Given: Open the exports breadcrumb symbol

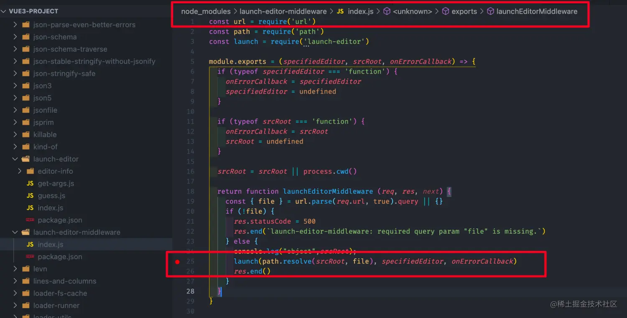Looking at the screenshot, I should [464, 12].
